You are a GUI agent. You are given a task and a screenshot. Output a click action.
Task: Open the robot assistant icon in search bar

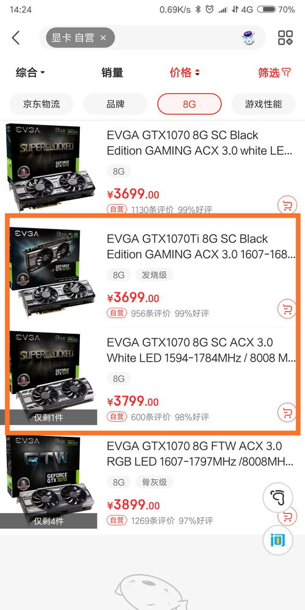tap(248, 38)
